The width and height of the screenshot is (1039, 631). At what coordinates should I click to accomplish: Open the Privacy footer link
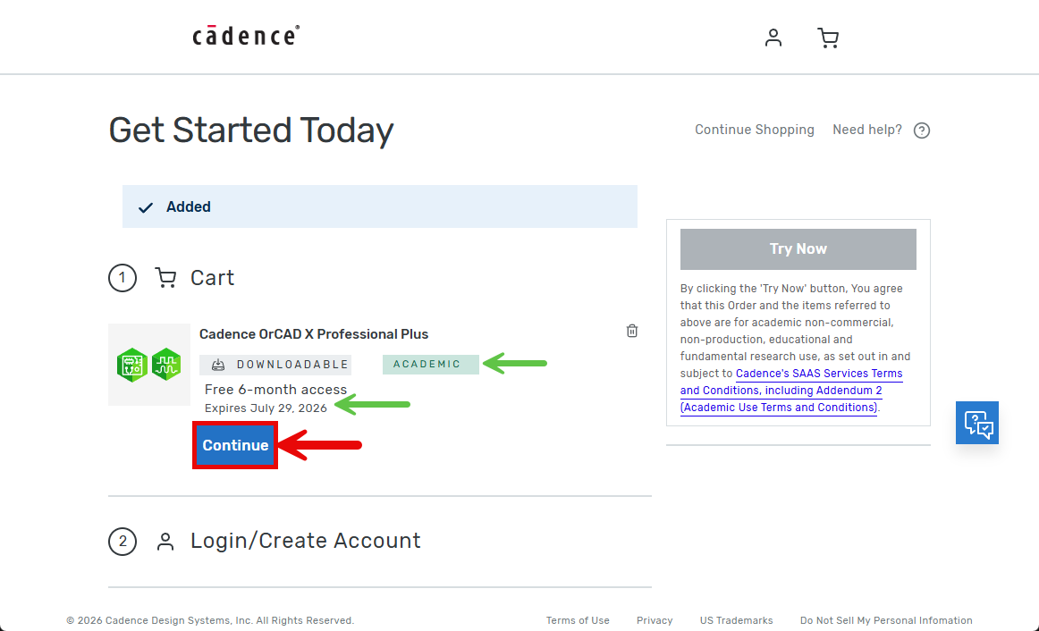pyautogui.click(x=655, y=620)
